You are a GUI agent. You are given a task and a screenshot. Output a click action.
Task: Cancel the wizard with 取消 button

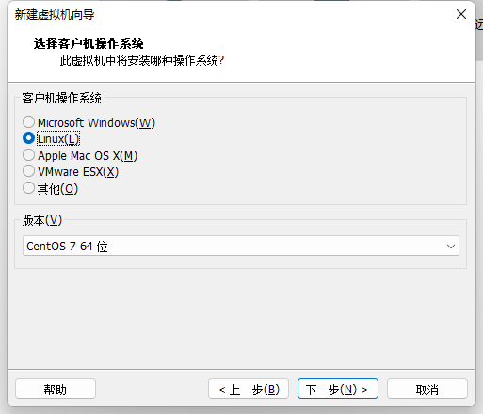(427, 389)
